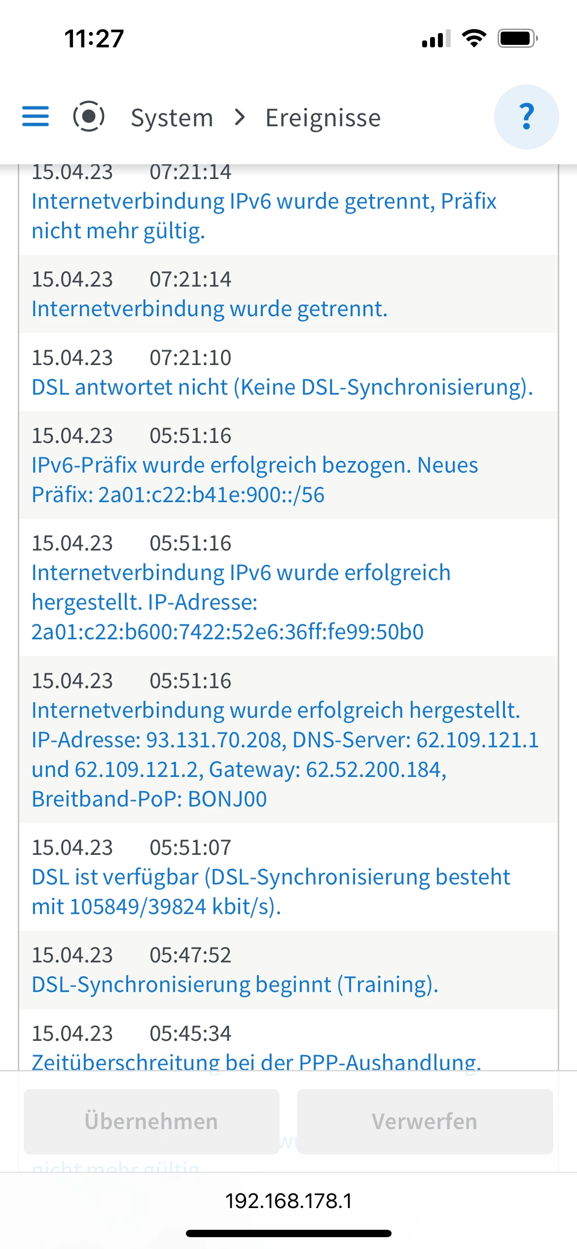Select the Ereignisse breadcrumb item
The width and height of the screenshot is (577, 1249).
[323, 118]
